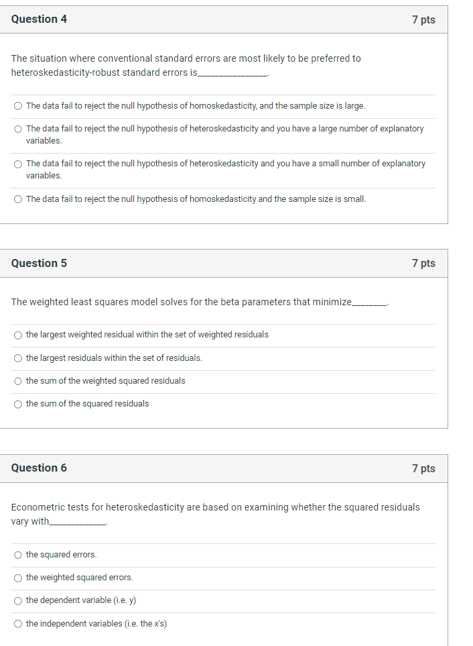473x646 pixels.
Task: Choose the squared errors option in Question 6
Action: (17, 555)
